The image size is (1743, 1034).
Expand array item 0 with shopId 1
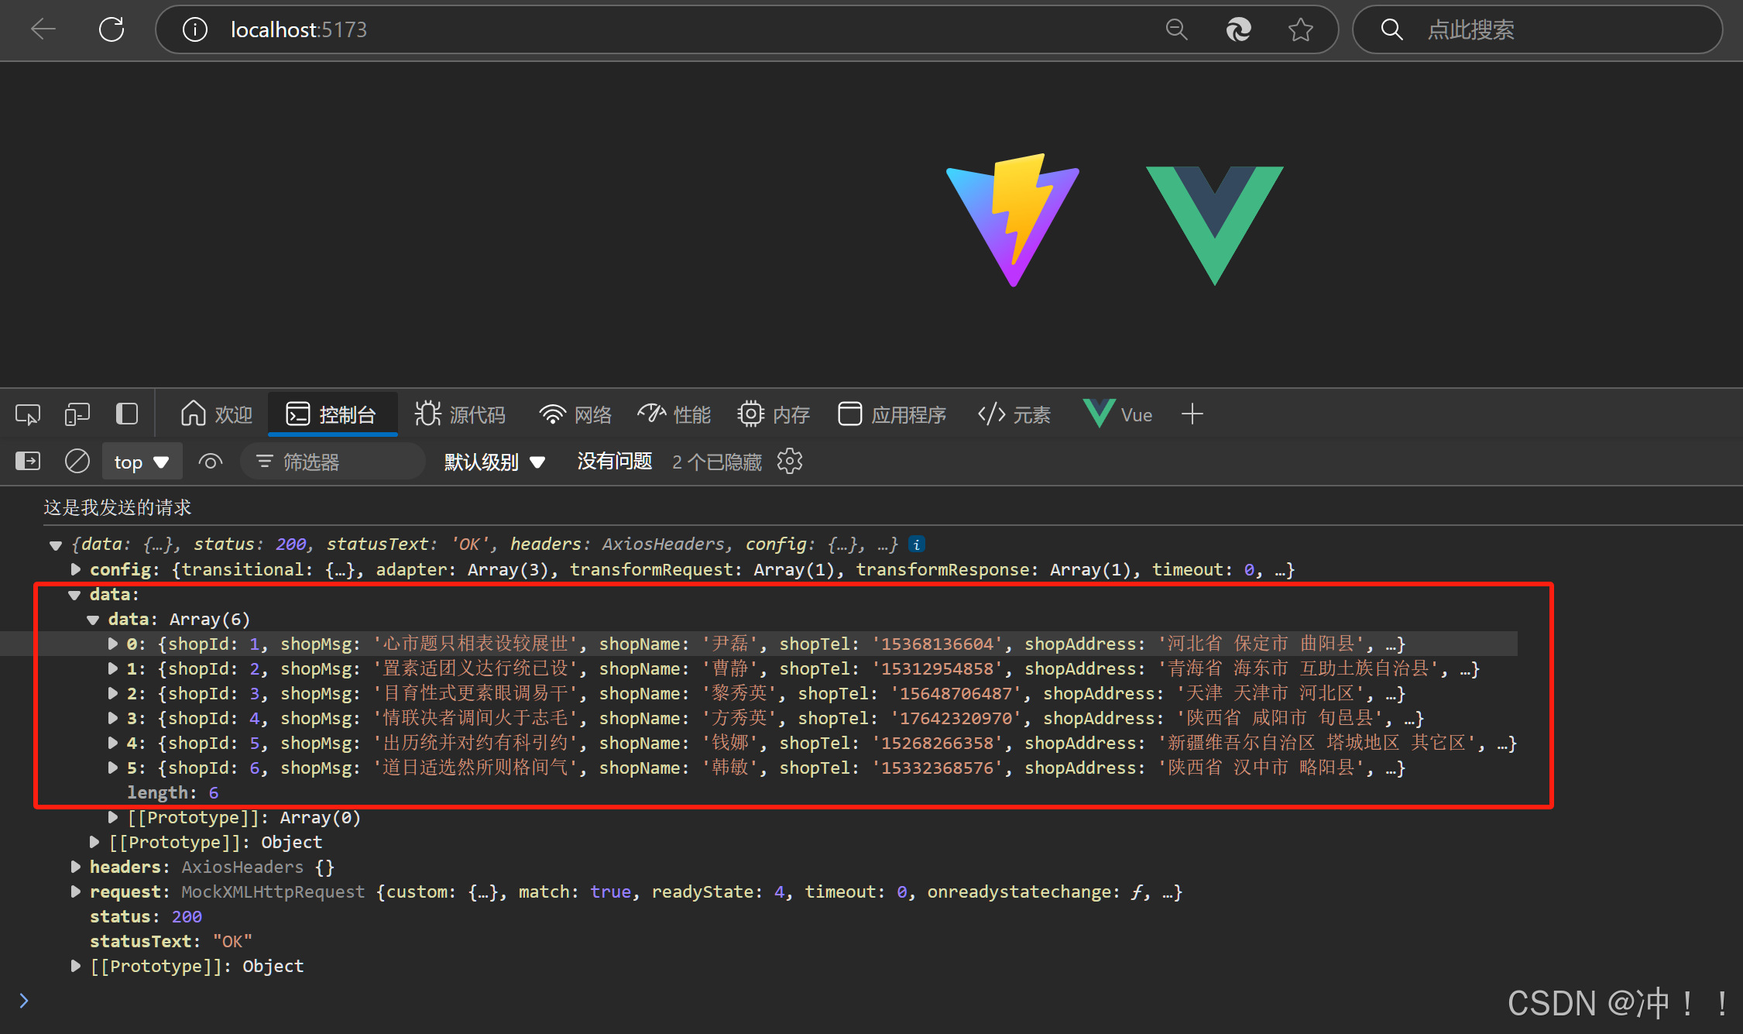click(113, 644)
